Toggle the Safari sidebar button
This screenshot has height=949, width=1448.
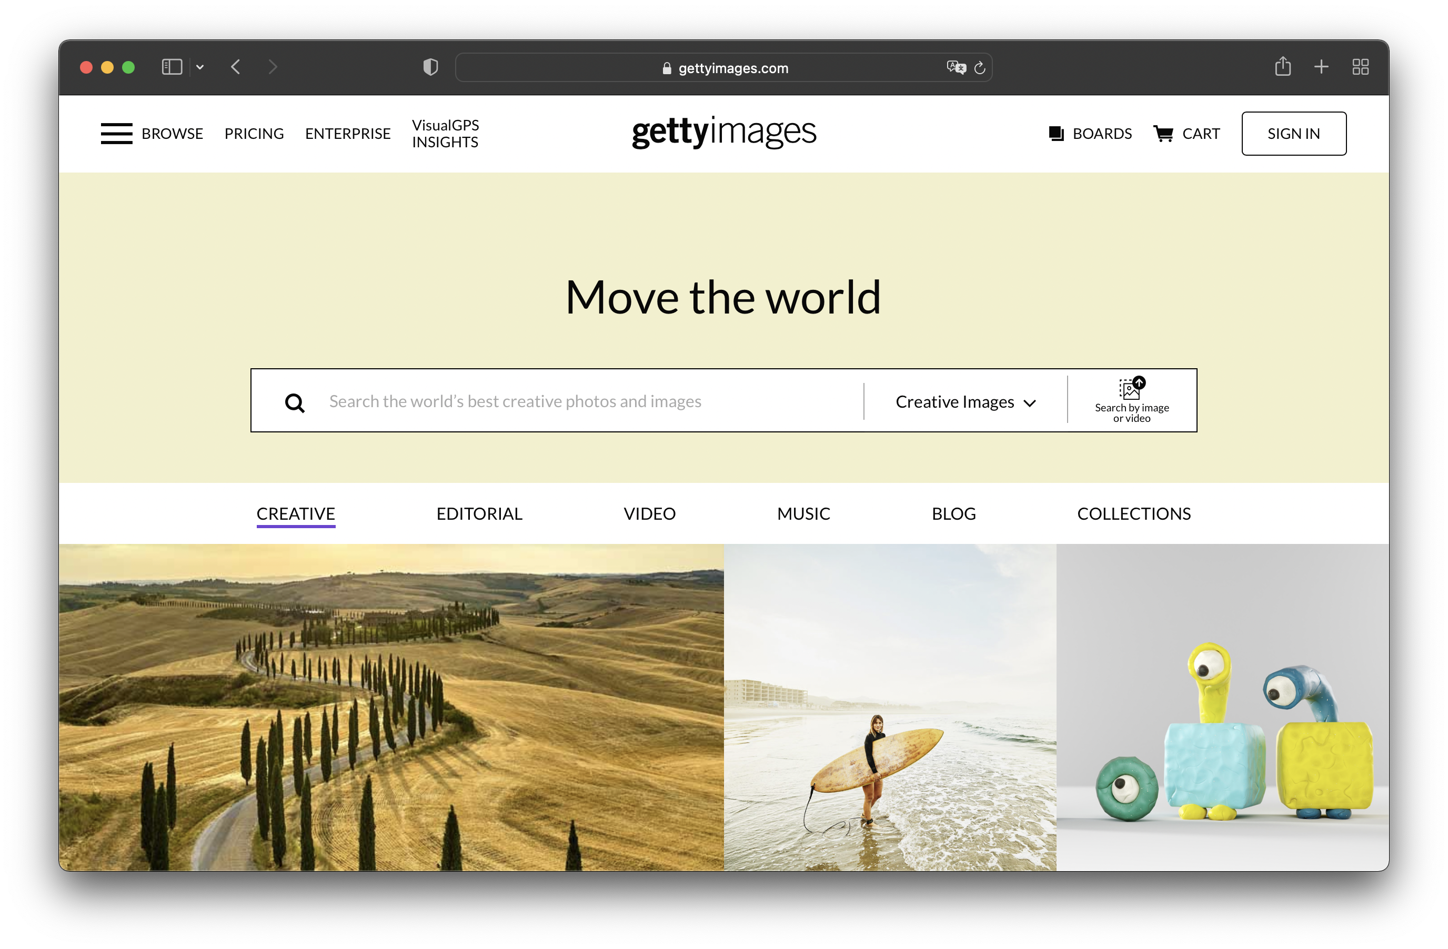(172, 67)
